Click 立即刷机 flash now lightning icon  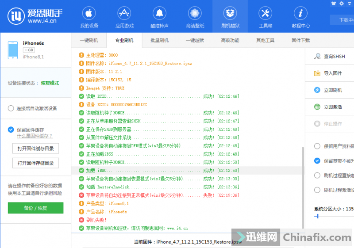pyautogui.click(x=317, y=90)
